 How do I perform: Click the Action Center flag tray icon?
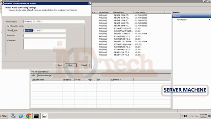[x=189, y=116]
